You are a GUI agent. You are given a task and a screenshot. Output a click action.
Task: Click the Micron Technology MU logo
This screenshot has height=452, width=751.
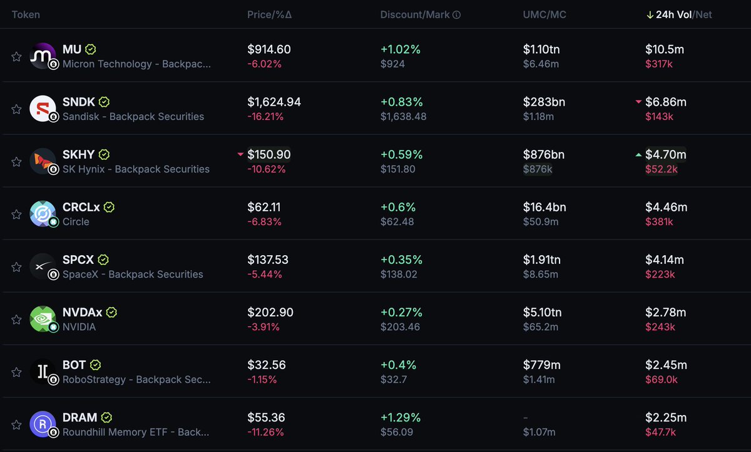(x=43, y=56)
